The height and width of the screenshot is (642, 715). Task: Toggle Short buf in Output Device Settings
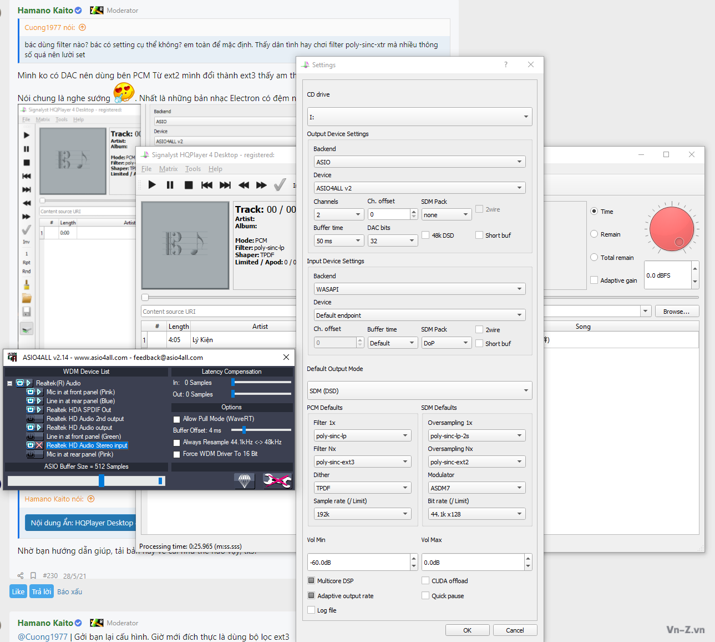pyautogui.click(x=479, y=235)
